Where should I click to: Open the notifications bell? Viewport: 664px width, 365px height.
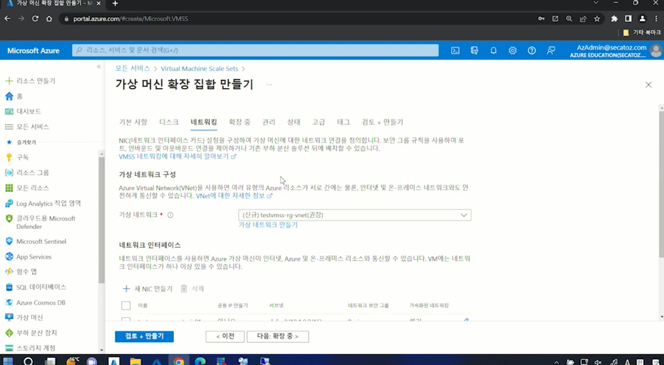tap(493, 51)
